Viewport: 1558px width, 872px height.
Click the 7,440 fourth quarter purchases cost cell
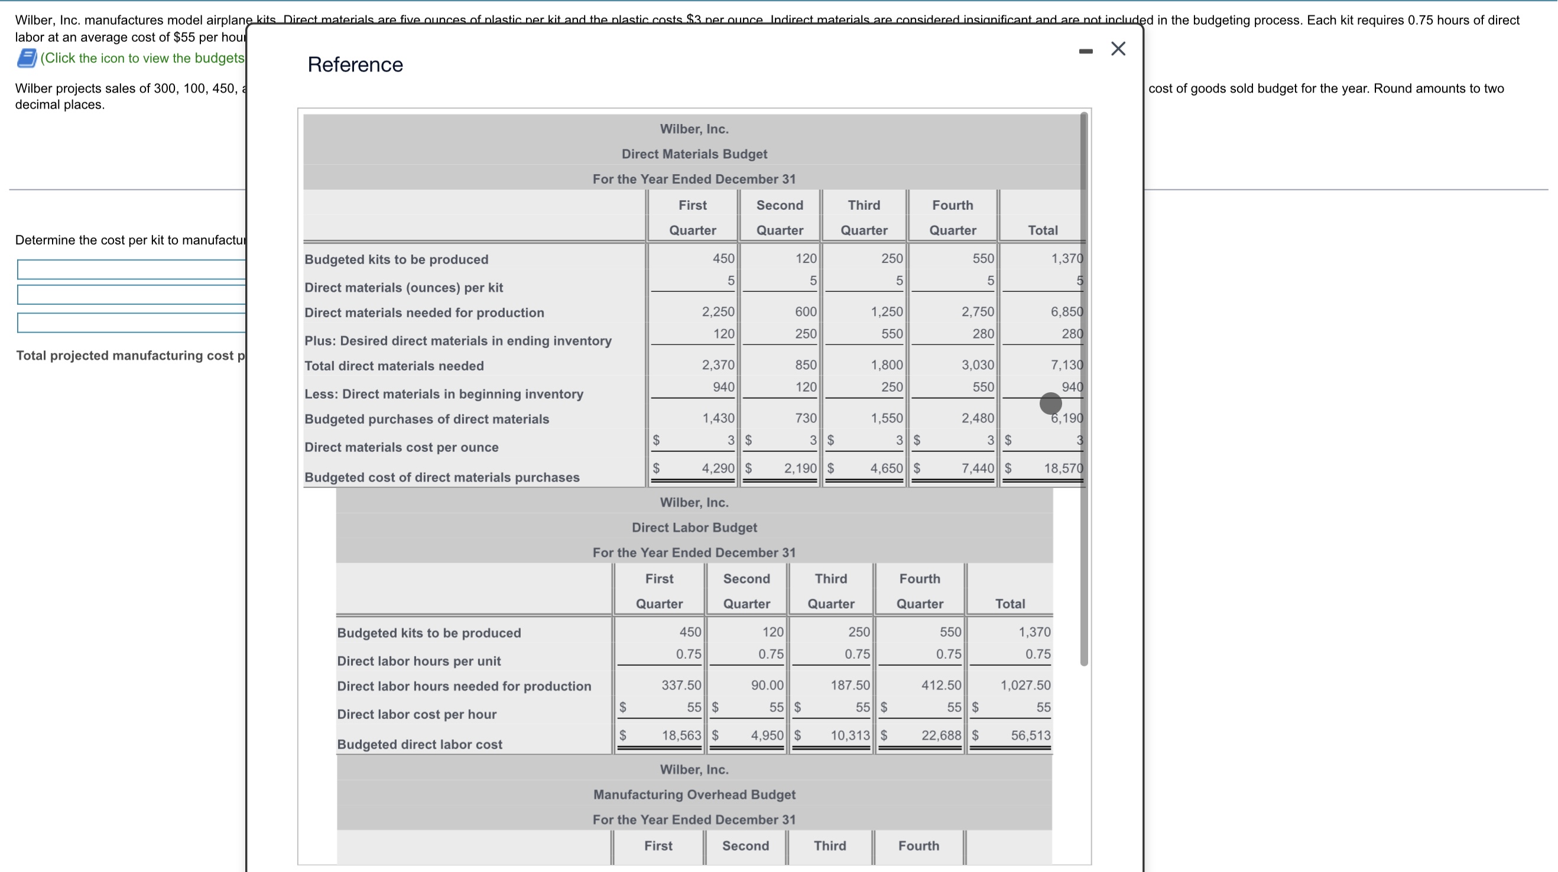tap(978, 468)
